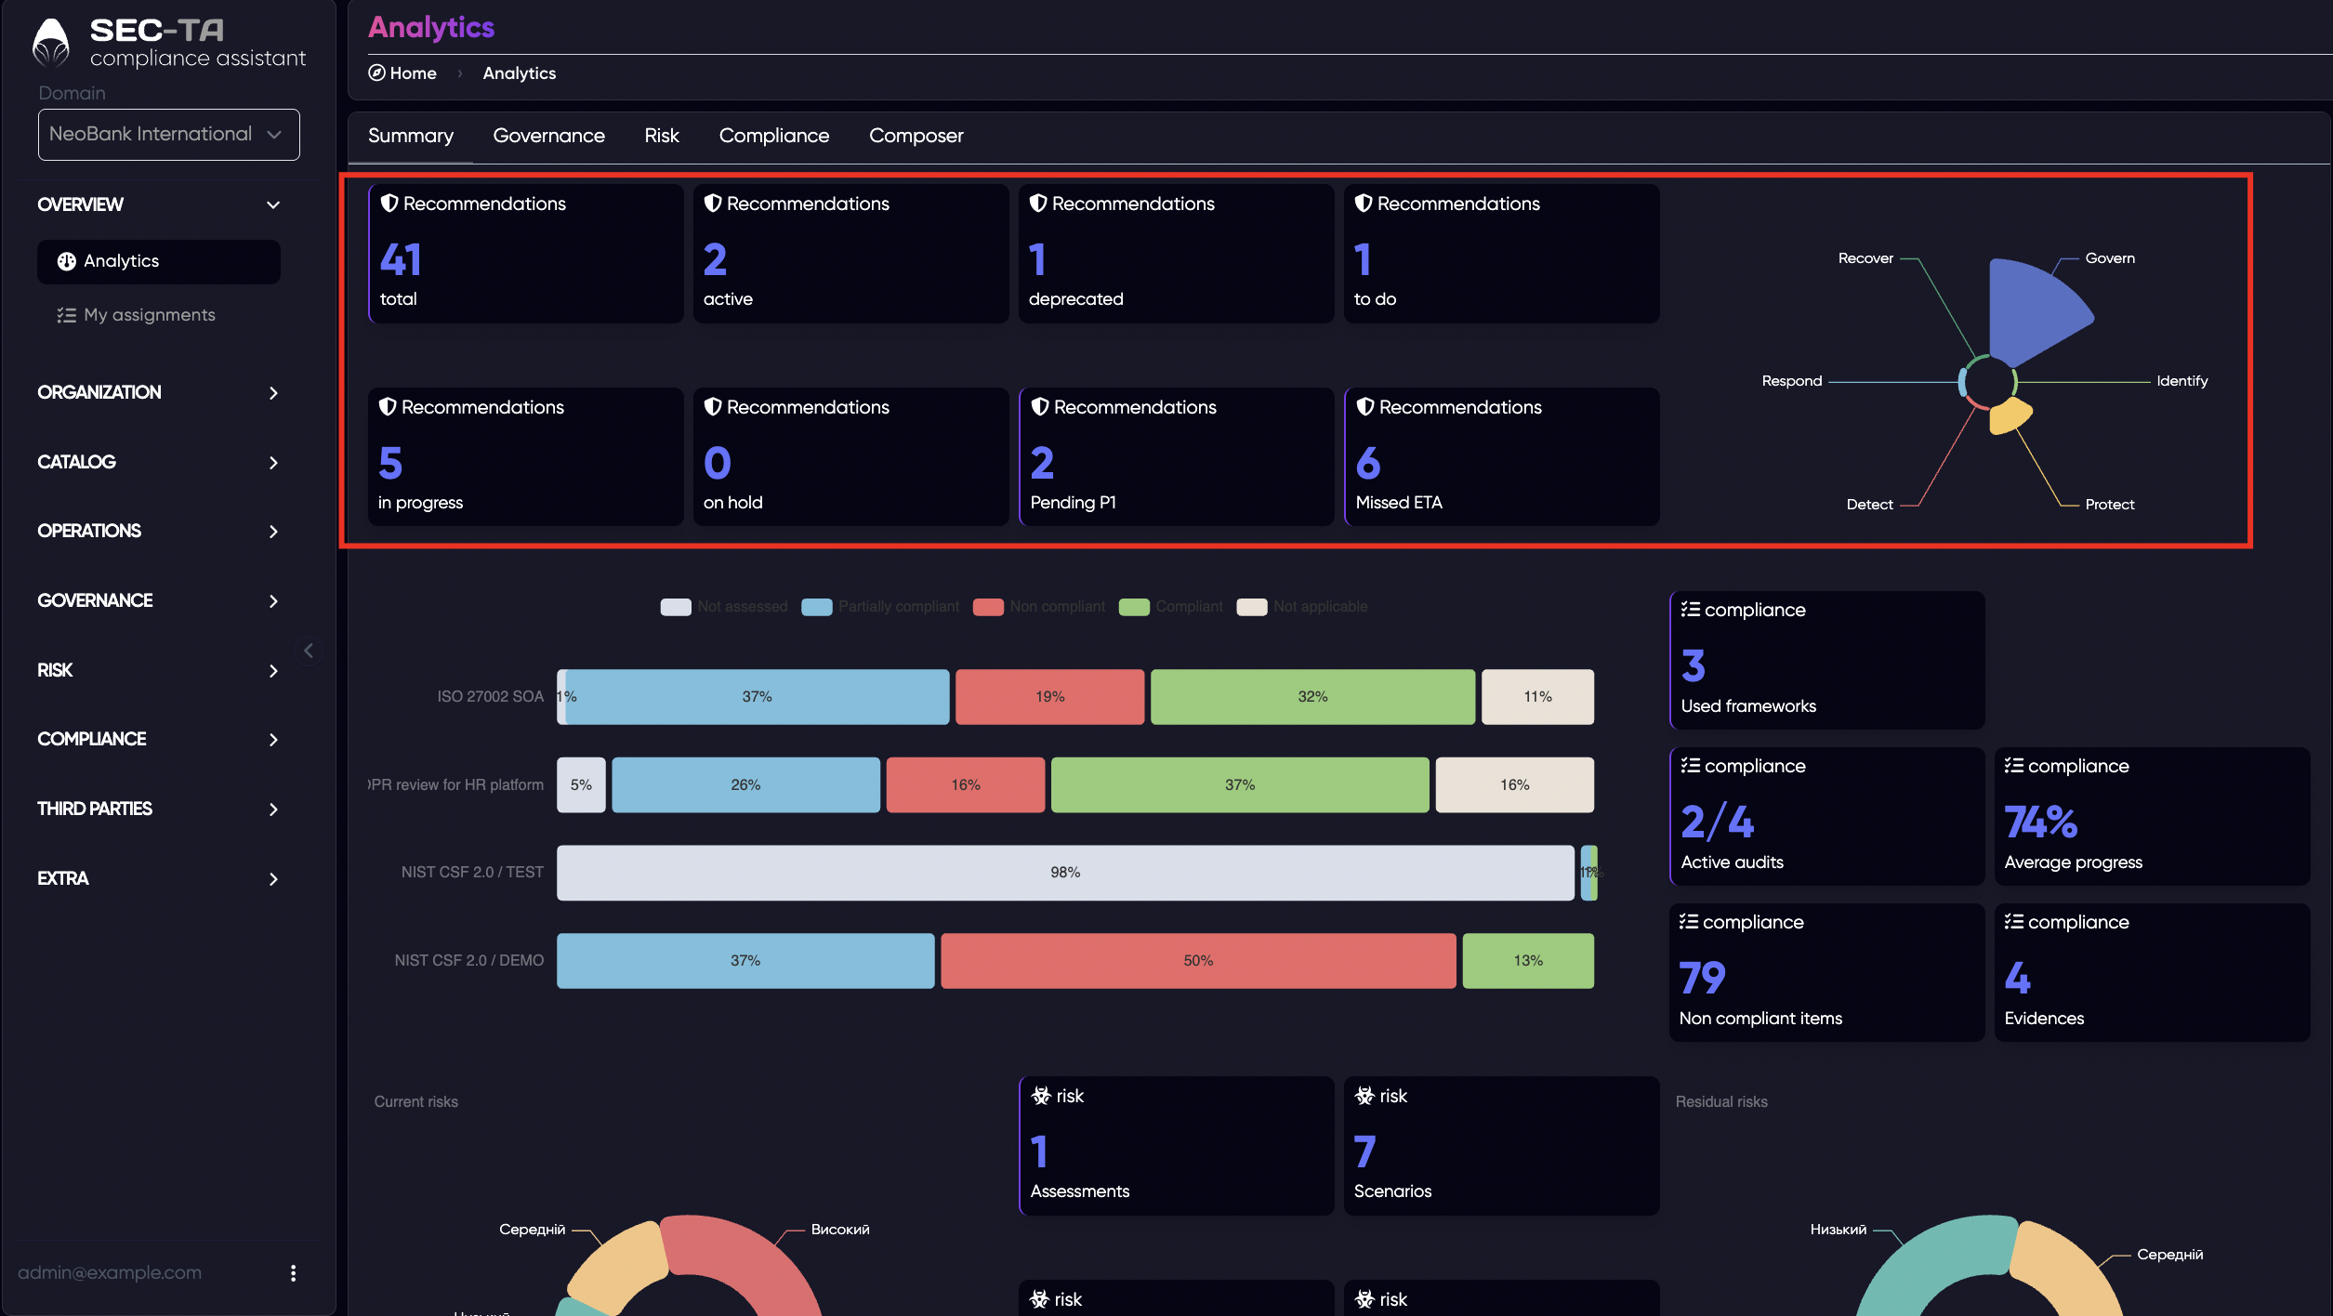Click shield icon on in progress card
Viewport: 2333px width, 1316px height.
coord(388,406)
